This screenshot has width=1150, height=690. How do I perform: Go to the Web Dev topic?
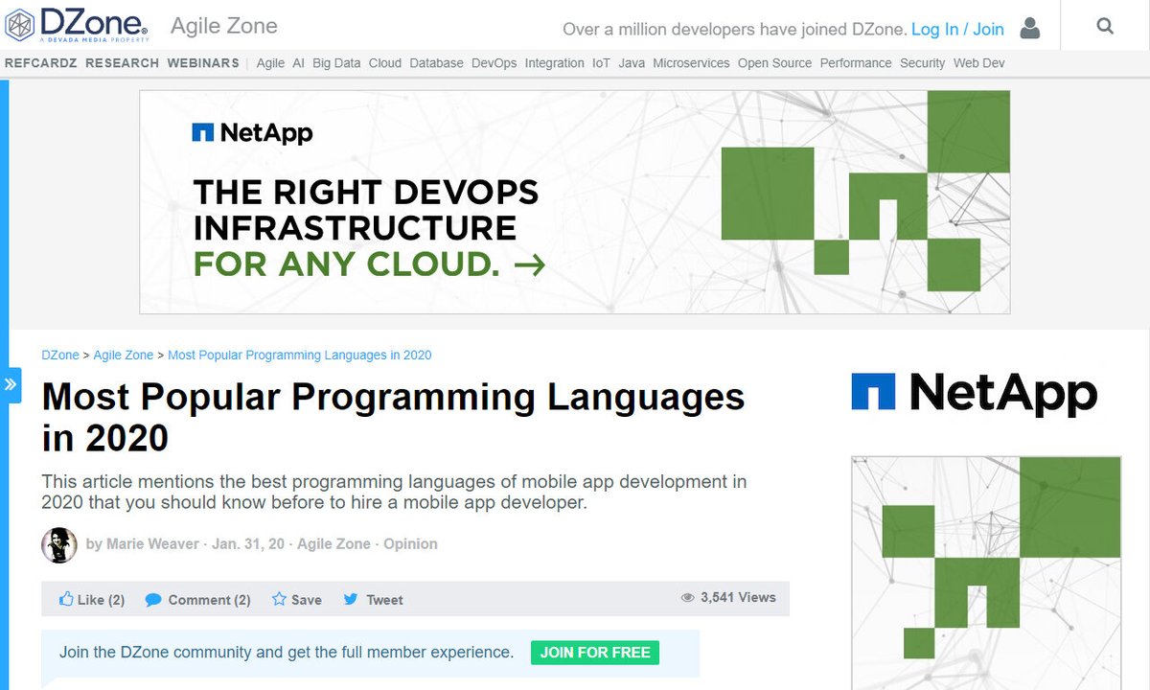click(978, 63)
